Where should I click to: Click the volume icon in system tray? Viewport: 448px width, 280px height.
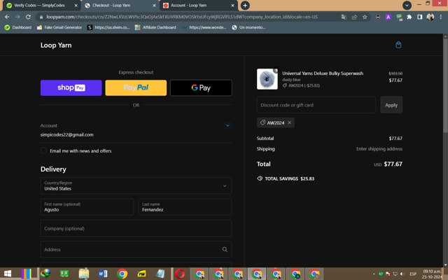click(x=402, y=274)
